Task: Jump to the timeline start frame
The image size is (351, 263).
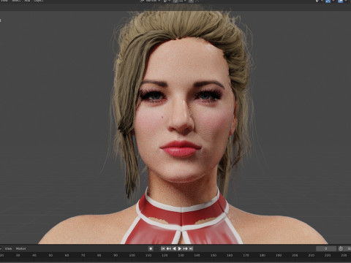Action: tap(163, 248)
